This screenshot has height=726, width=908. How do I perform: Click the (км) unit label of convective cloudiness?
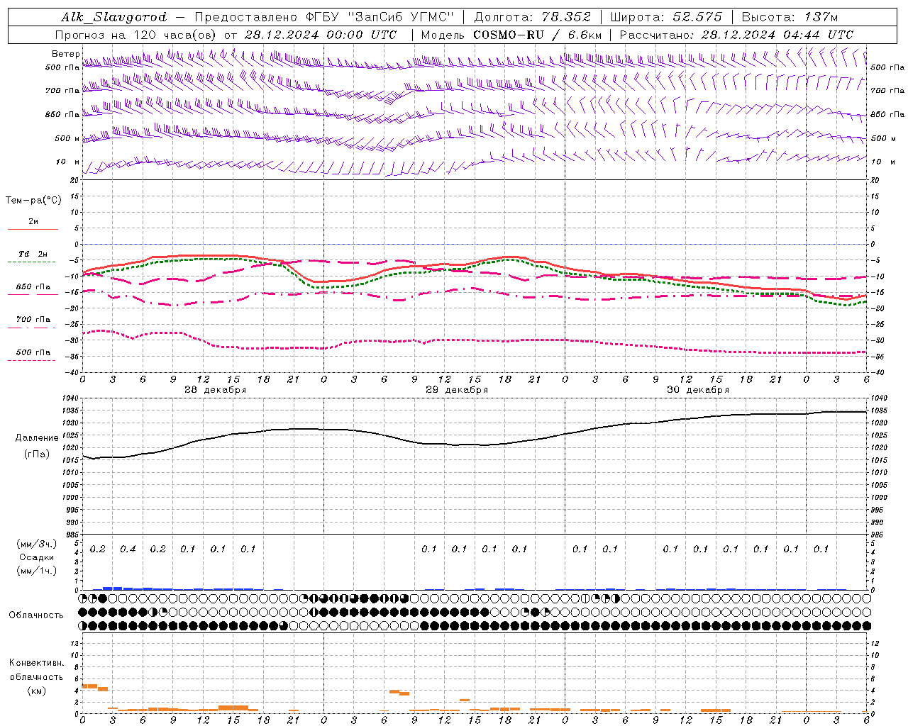(x=36, y=690)
